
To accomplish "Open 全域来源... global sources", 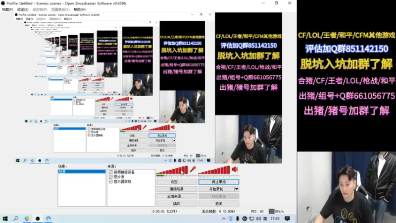I will (x=177, y=196).
